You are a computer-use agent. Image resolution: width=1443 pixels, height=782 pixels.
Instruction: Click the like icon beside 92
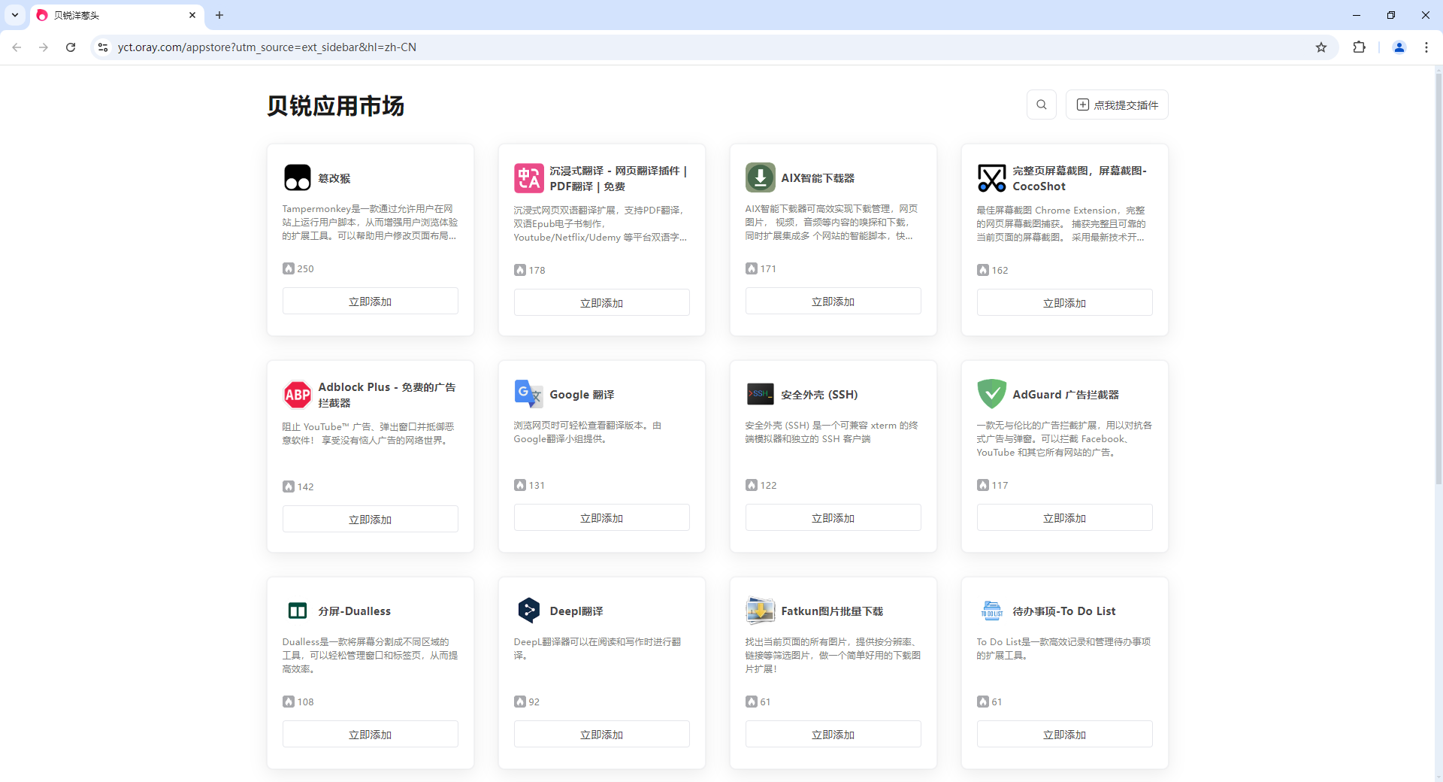pyautogui.click(x=520, y=702)
